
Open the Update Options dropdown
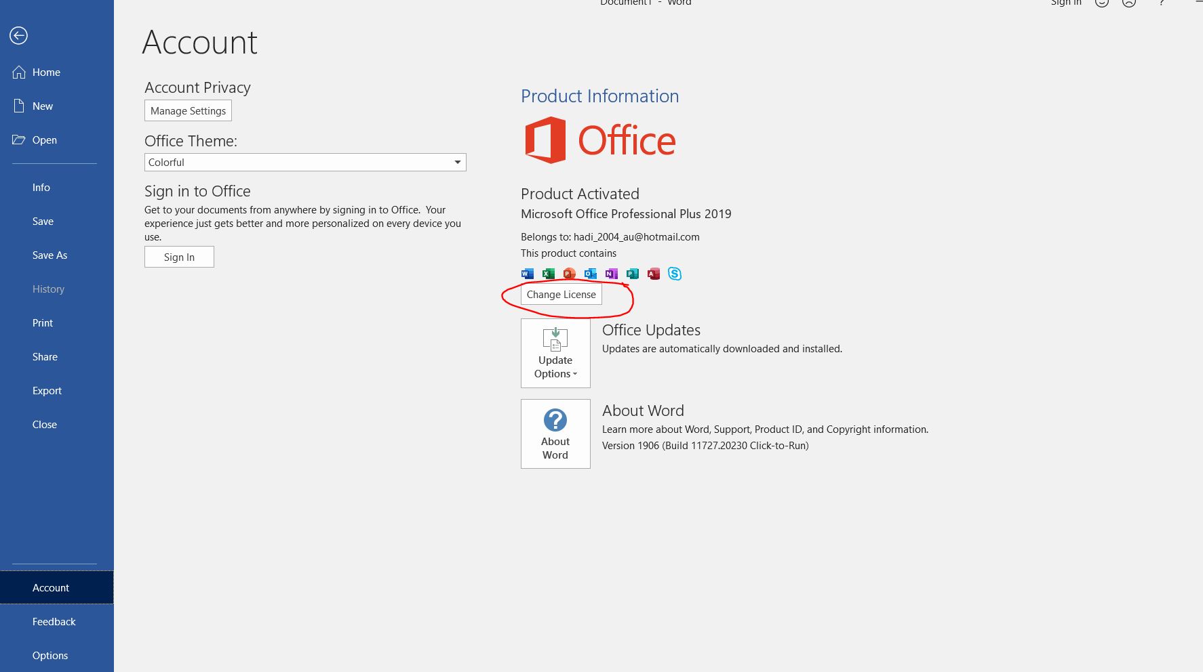(555, 353)
